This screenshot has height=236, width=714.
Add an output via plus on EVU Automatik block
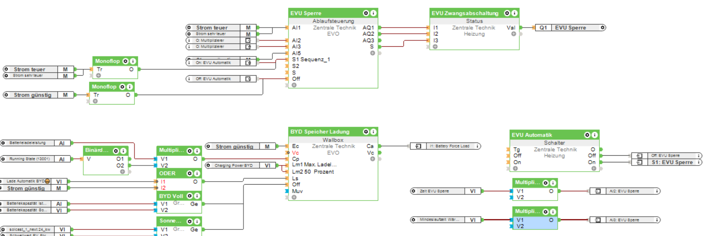pyautogui.click(x=594, y=168)
